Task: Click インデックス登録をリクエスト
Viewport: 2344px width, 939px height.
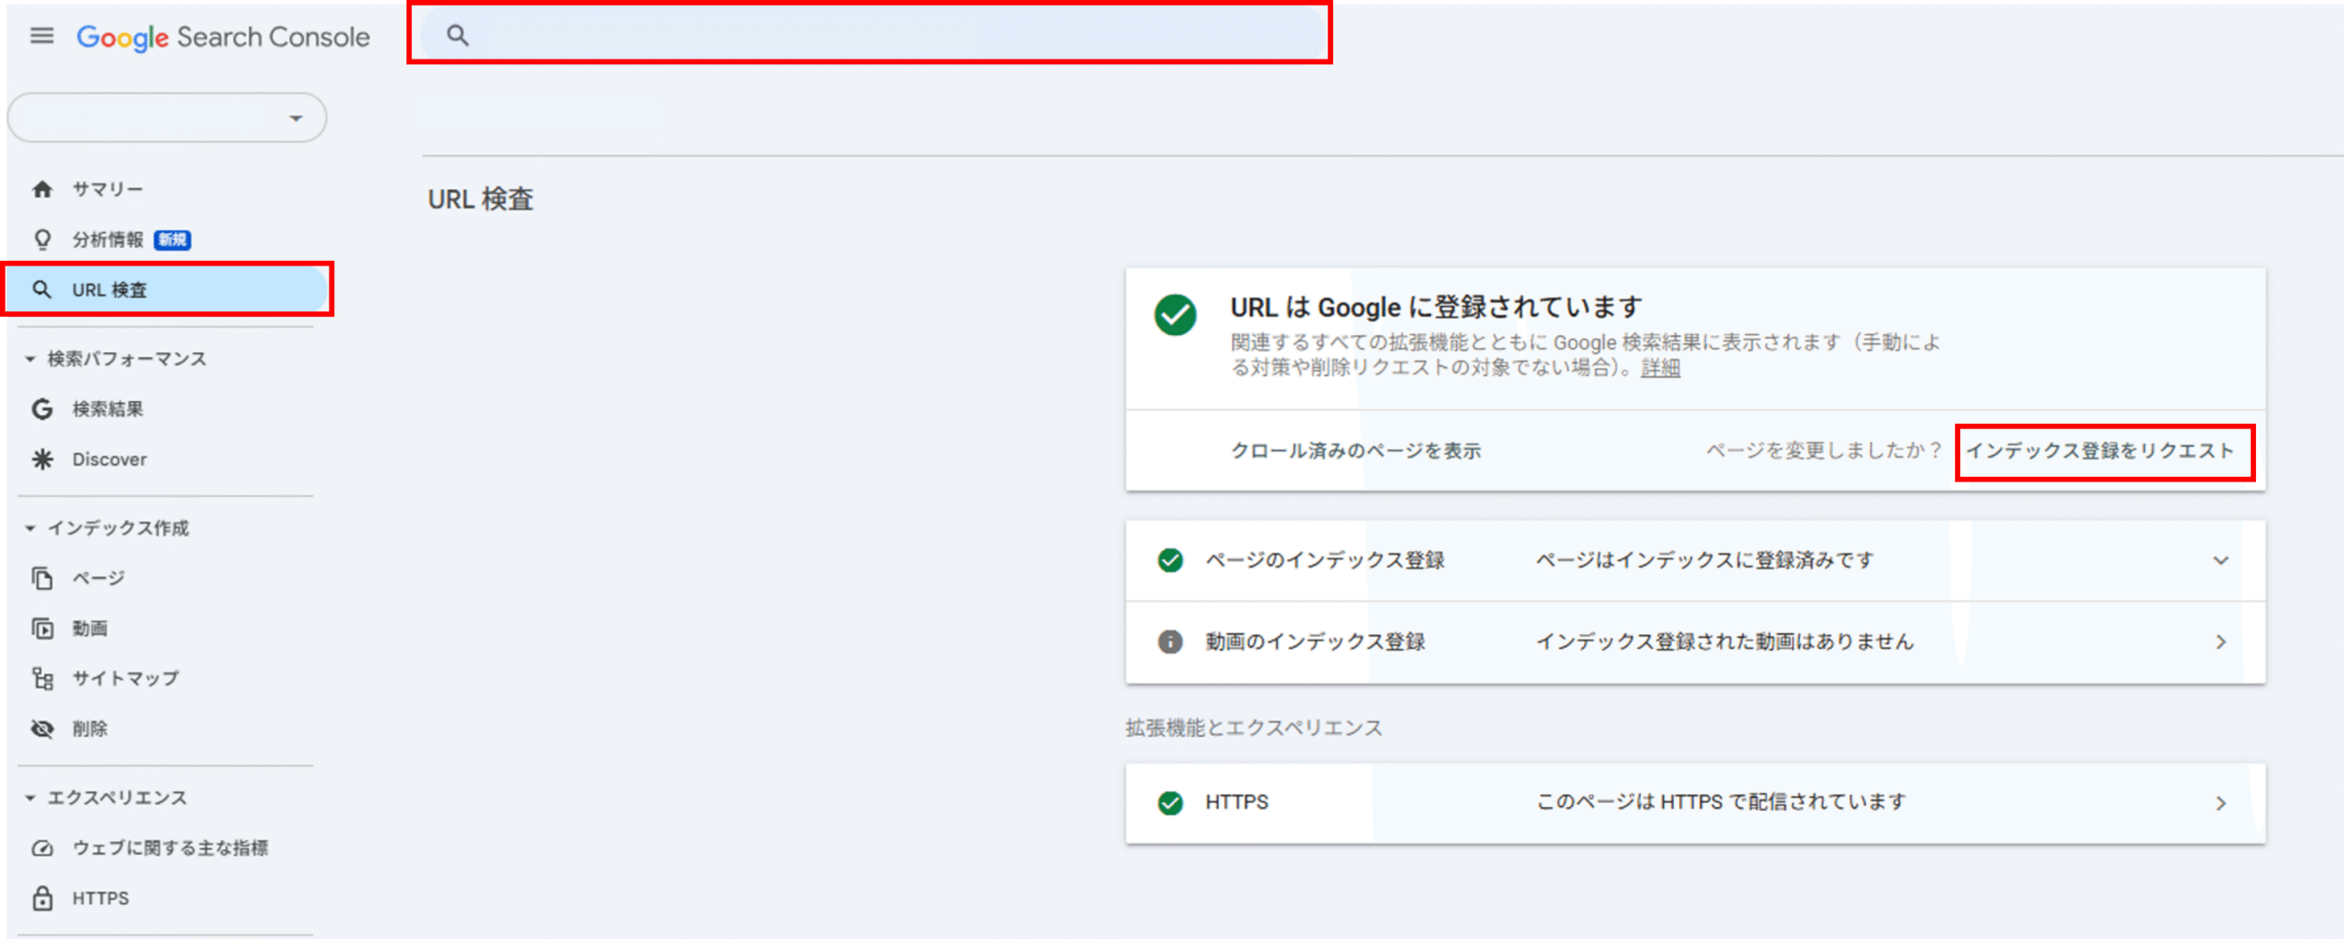Action: coord(2100,450)
